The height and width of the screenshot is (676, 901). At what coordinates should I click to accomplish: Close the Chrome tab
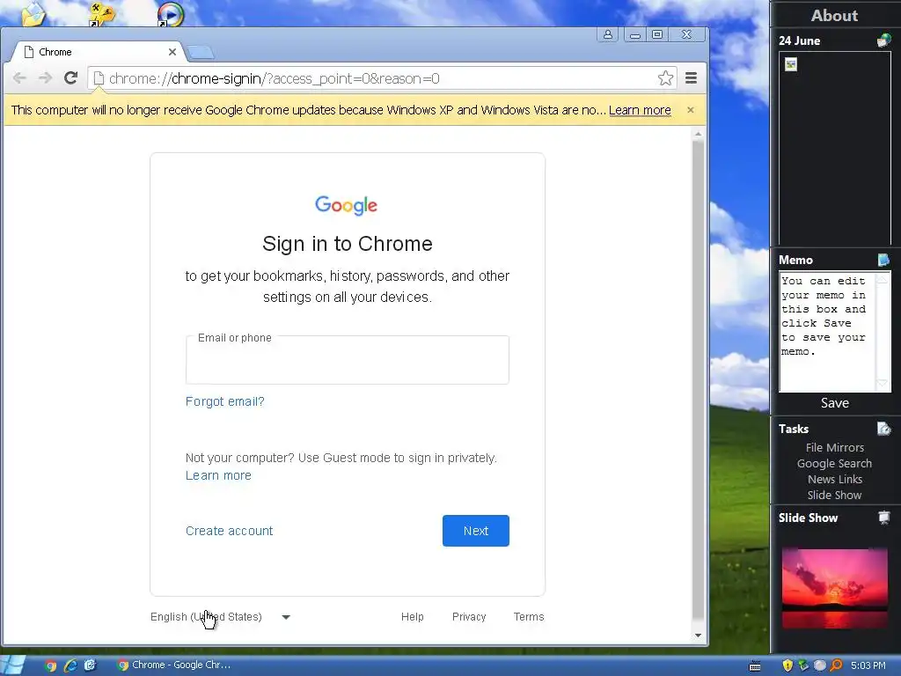click(172, 52)
